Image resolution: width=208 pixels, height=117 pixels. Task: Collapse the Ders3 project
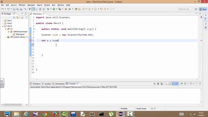click(3, 26)
